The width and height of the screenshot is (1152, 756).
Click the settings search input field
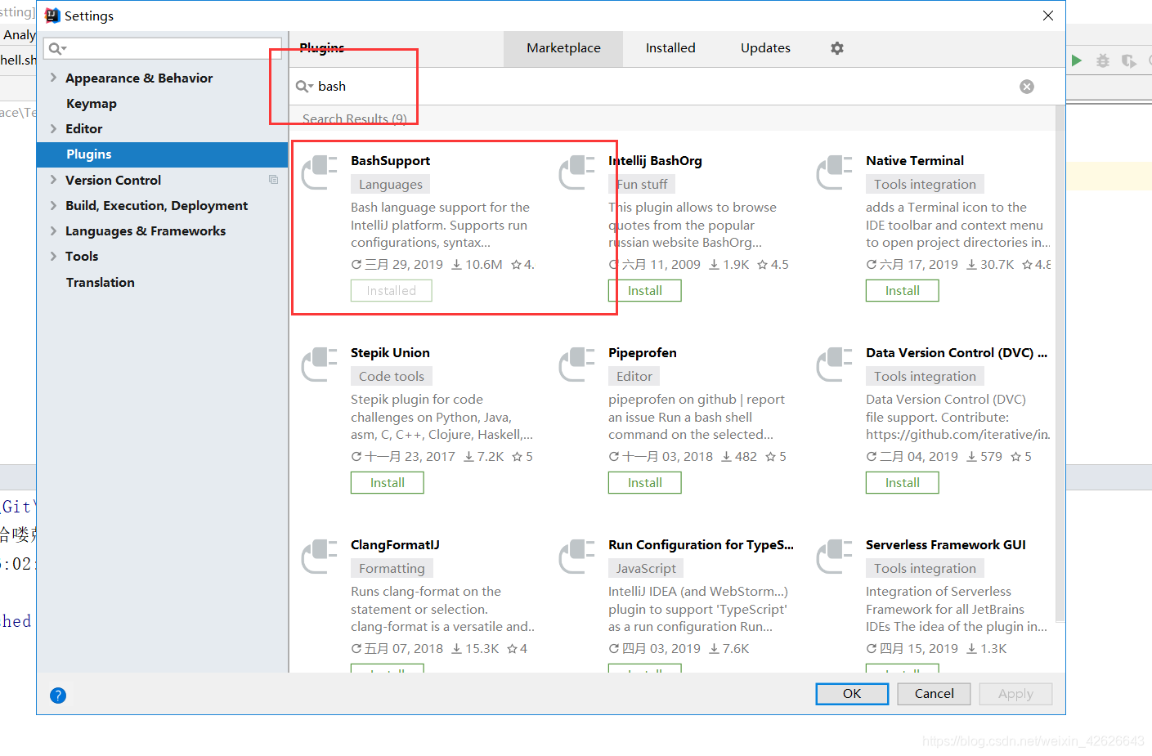click(x=162, y=48)
